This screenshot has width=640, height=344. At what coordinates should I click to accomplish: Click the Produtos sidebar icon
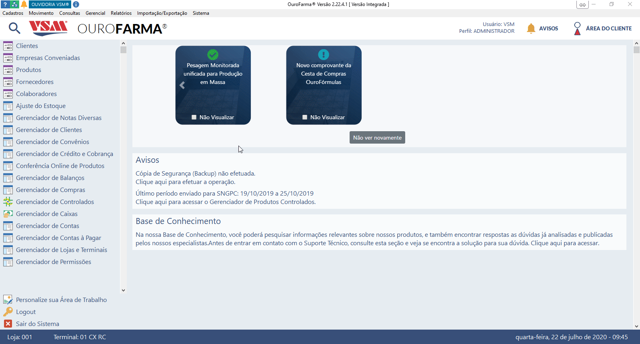8,70
